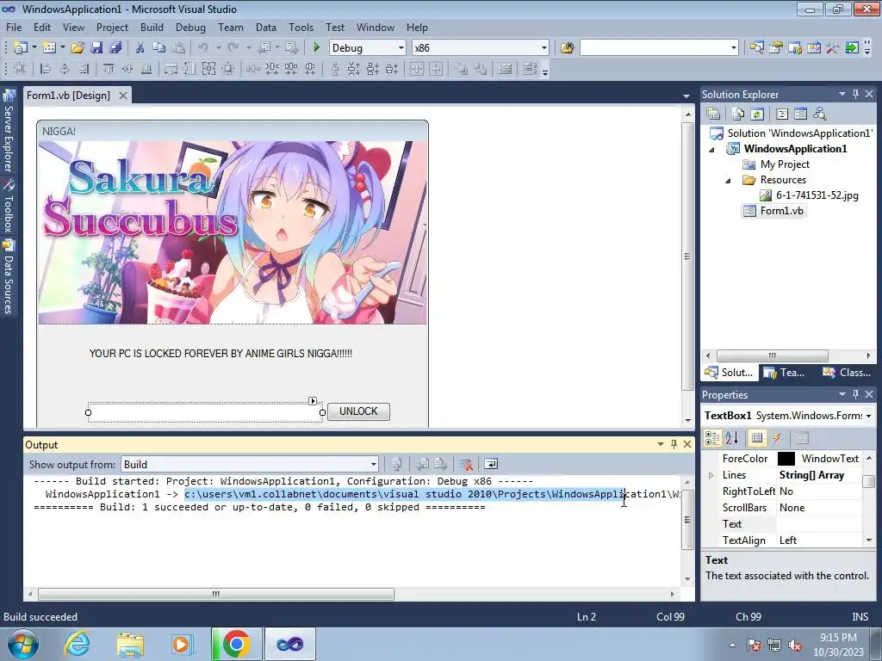Open the Data Sources side tab
Image resolution: width=882 pixels, height=661 pixels.
click(x=9, y=278)
